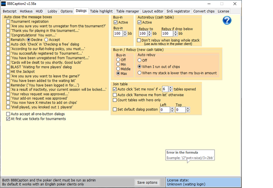The image size is (273, 188).
Task: Minimize the 888Caption2 window
Action: pyautogui.click(x=209, y=4)
